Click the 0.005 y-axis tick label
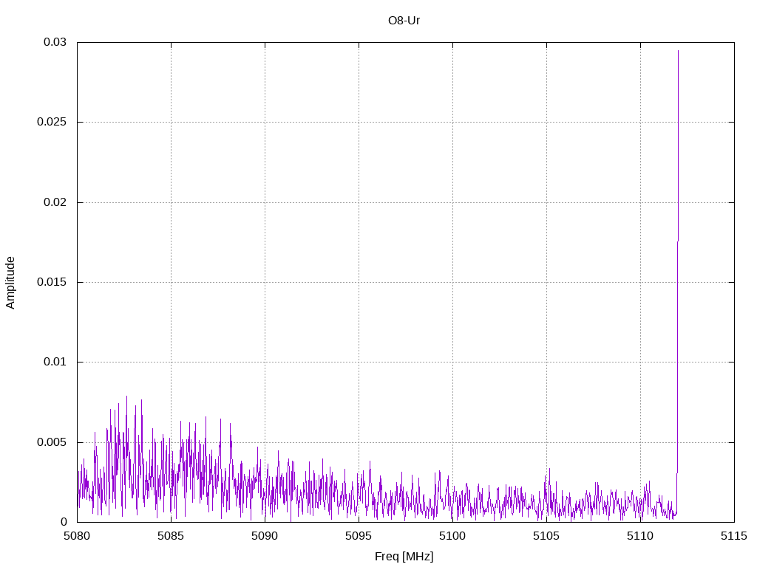 click(52, 442)
